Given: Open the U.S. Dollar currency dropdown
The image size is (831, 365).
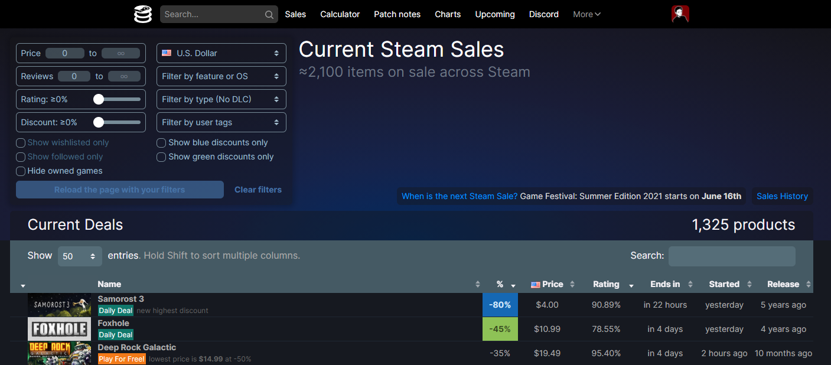Looking at the screenshot, I should tap(221, 53).
